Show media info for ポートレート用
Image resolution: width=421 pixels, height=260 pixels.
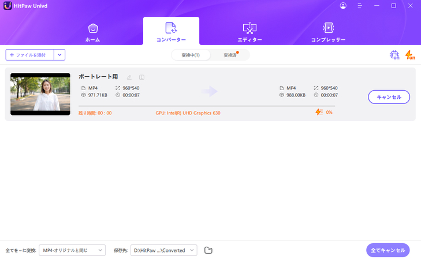(141, 77)
